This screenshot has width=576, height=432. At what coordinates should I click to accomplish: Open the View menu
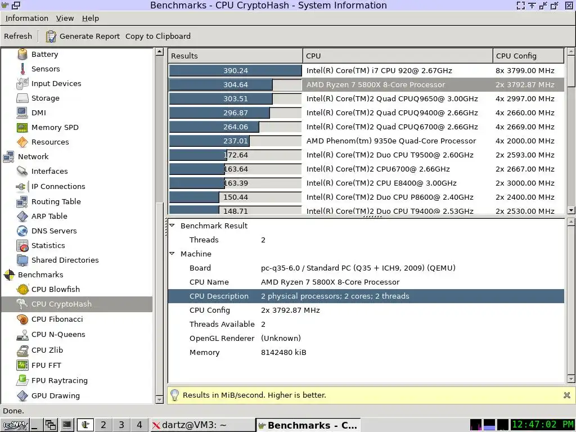pos(65,19)
